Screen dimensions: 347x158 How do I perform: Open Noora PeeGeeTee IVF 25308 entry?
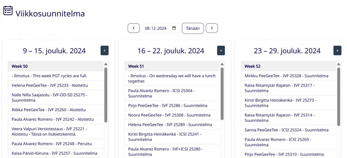point(170,115)
